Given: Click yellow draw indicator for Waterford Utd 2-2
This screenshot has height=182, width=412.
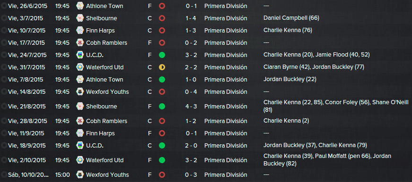Looking at the screenshot, I should (x=162, y=67).
